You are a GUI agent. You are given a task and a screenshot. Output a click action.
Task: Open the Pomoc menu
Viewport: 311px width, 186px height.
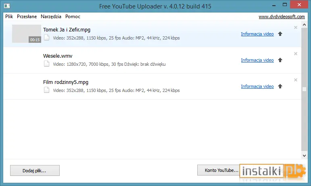pyautogui.click(x=73, y=17)
